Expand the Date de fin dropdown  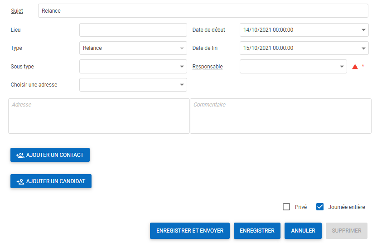(364, 48)
